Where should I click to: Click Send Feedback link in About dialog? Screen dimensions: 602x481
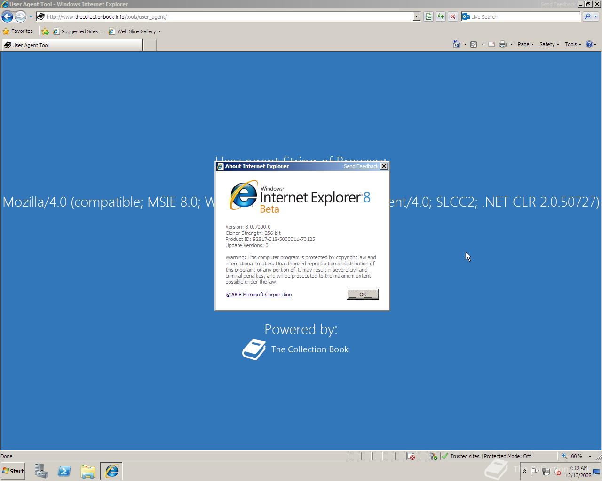click(361, 166)
